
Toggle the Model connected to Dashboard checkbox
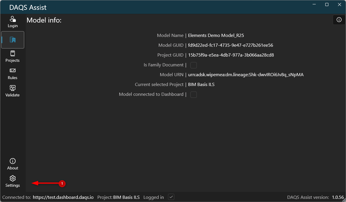pos(194,95)
